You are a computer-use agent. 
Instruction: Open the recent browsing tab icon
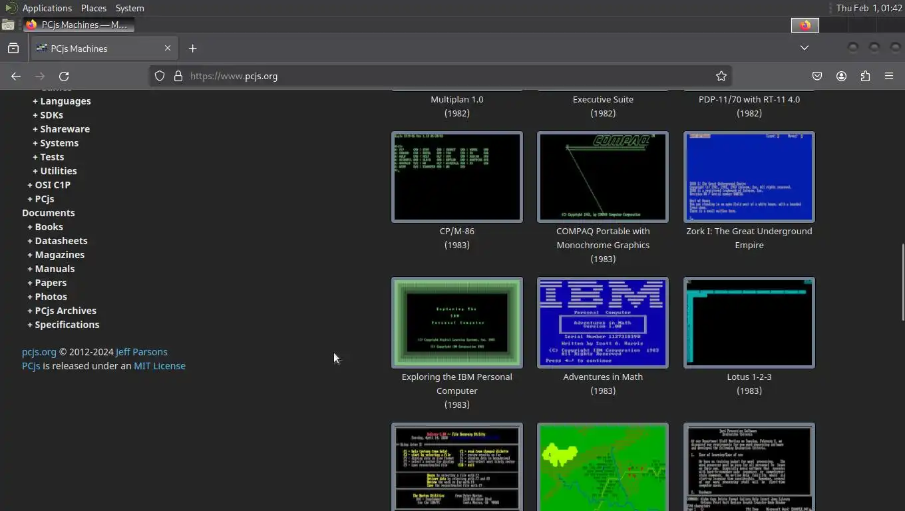click(x=13, y=48)
